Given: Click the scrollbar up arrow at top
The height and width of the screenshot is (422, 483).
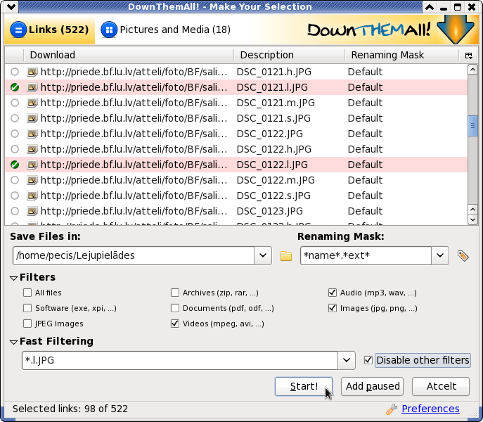Looking at the screenshot, I should click(472, 70).
